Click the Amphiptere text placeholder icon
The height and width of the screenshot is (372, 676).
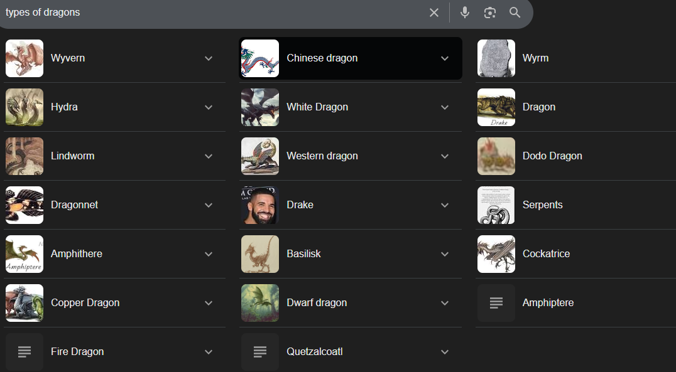pos(496,303)
